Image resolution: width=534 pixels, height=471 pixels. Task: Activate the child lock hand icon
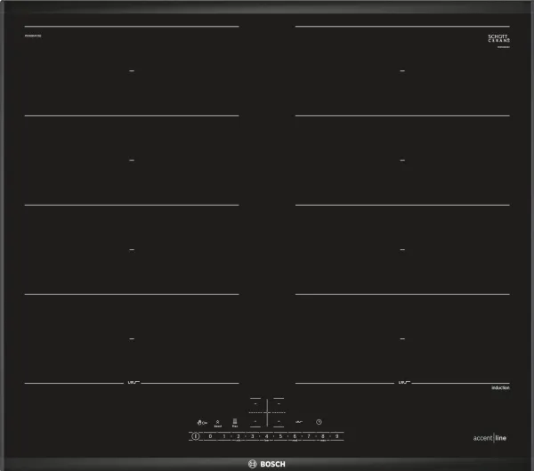[202, 423]
